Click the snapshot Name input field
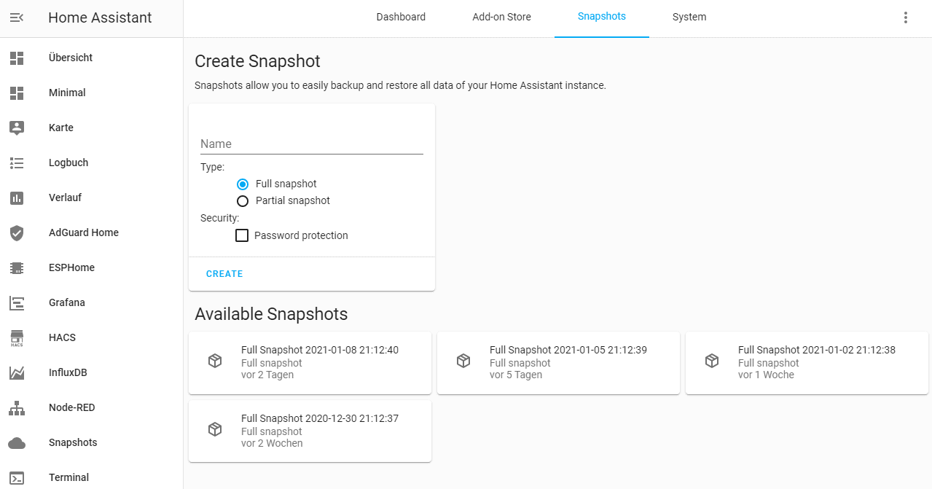The width and height of the screenshot is (932, 489). click(311, 144)
